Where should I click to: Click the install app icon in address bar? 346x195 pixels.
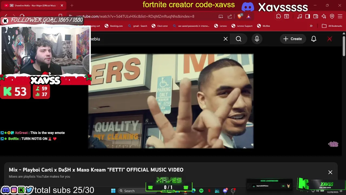[221, 16]
